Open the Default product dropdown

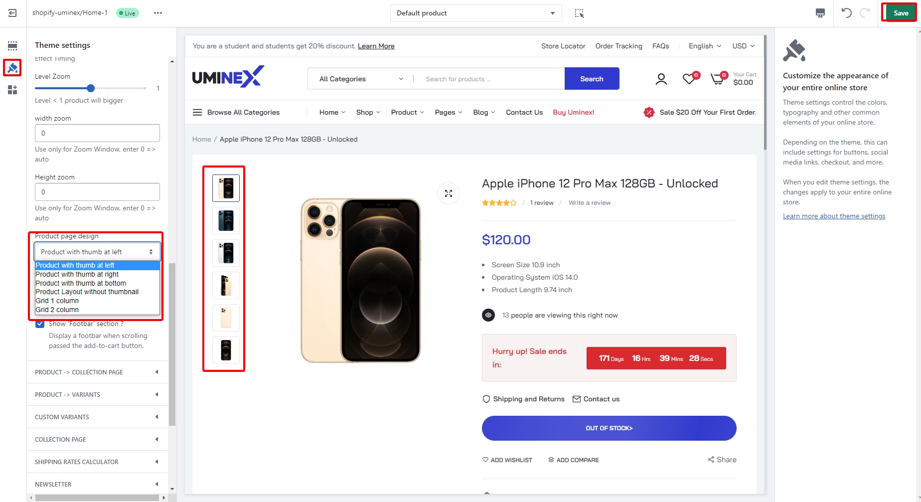tap(475, 13)
